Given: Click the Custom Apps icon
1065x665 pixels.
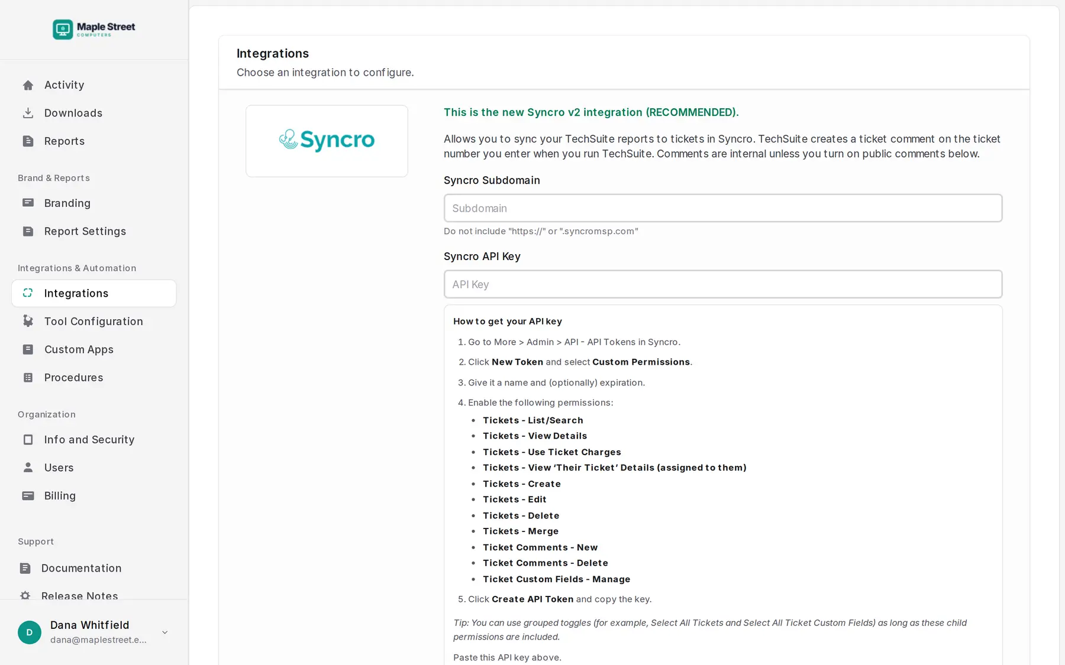Looking at the screenshot, I should 28,349.
